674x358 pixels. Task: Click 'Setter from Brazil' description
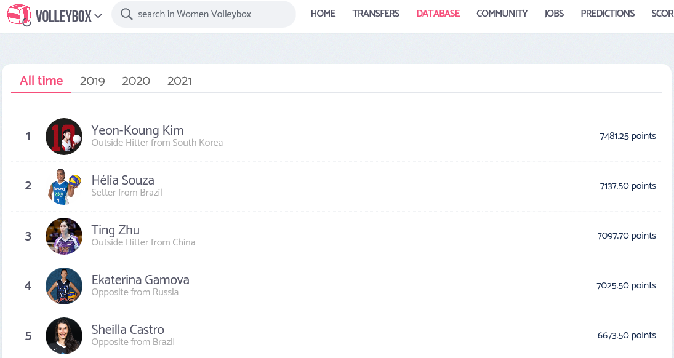point(127,193)
